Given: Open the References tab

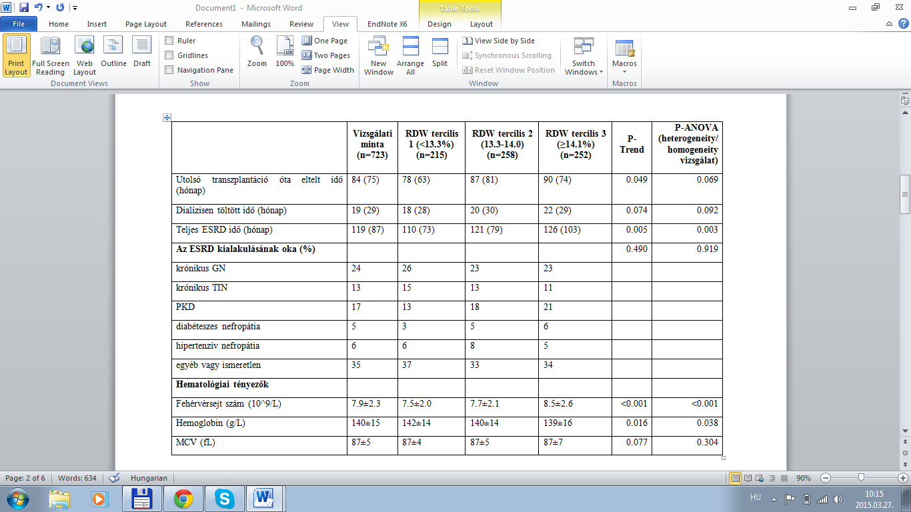Looking at the screenshot, I should [204, 24].
